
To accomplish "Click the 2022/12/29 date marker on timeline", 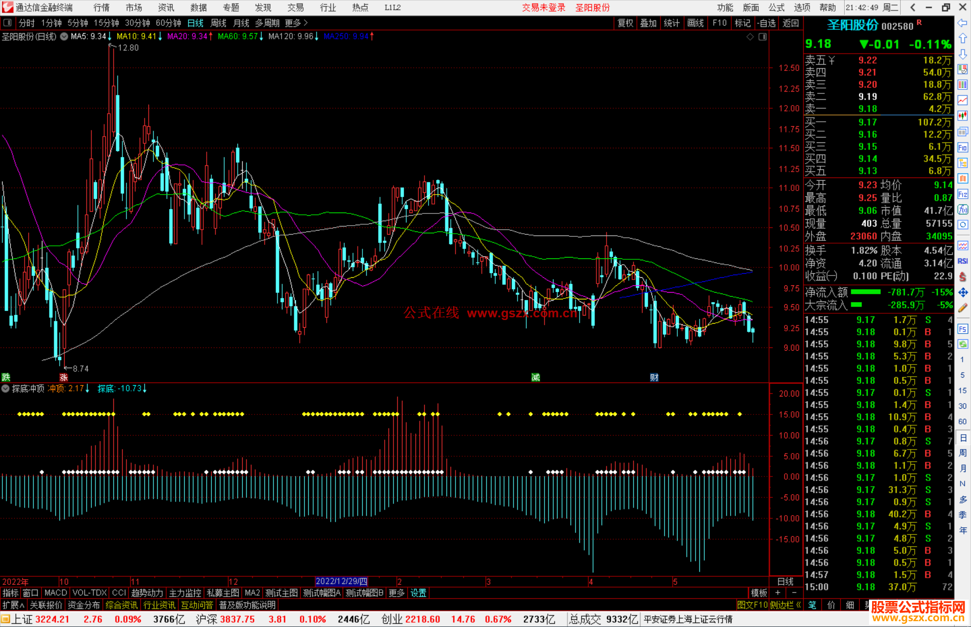I will [341, 582].
